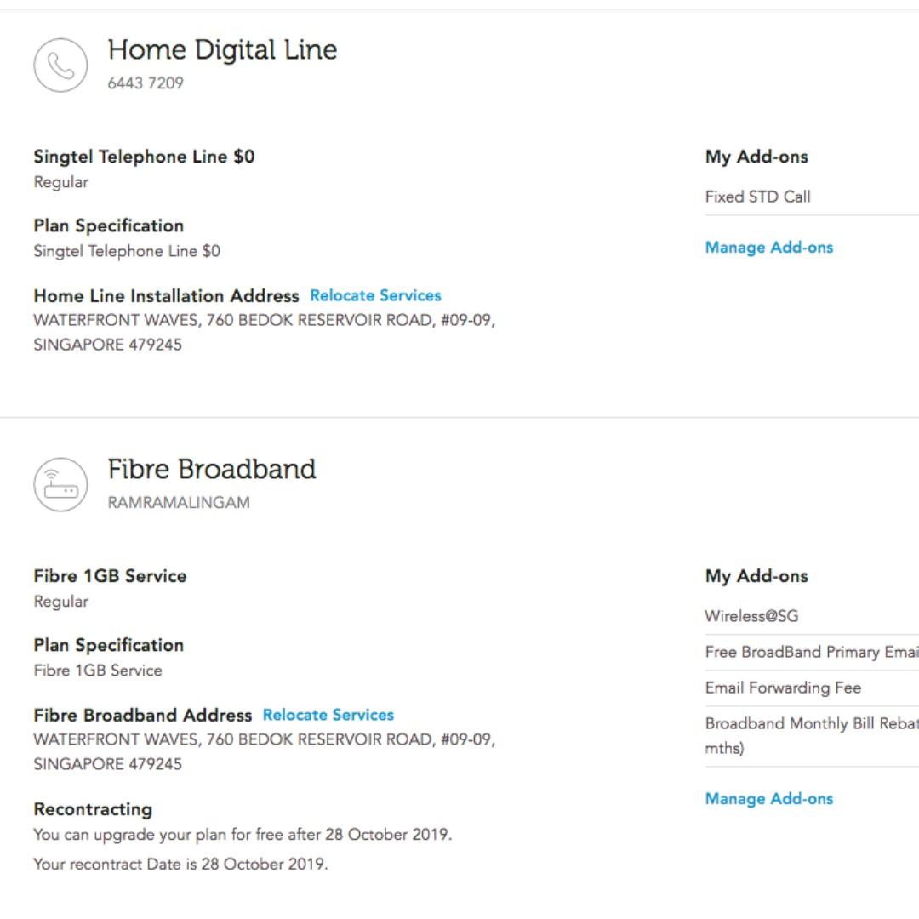Expand My Add-ons under Fibre Broadband

pos(756,575)
